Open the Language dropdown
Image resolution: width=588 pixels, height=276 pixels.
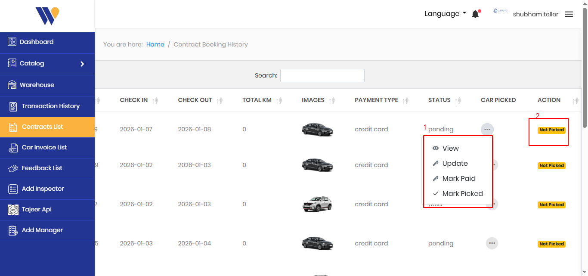pyautogui.click(x=445, y=13)
